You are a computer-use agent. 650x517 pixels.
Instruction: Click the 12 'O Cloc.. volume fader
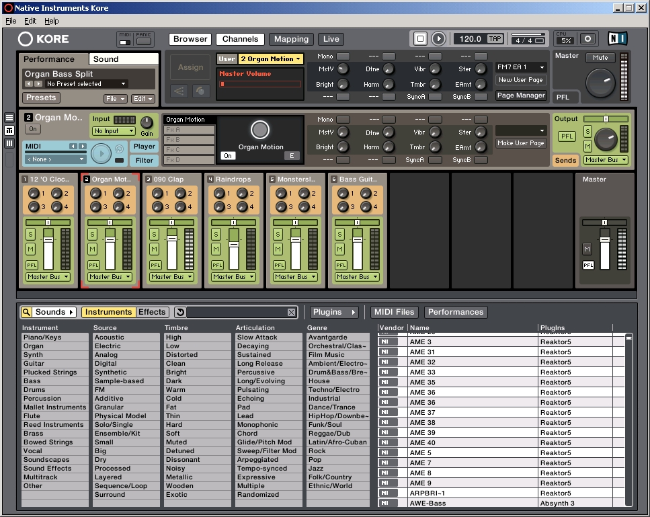coord(48,239)
